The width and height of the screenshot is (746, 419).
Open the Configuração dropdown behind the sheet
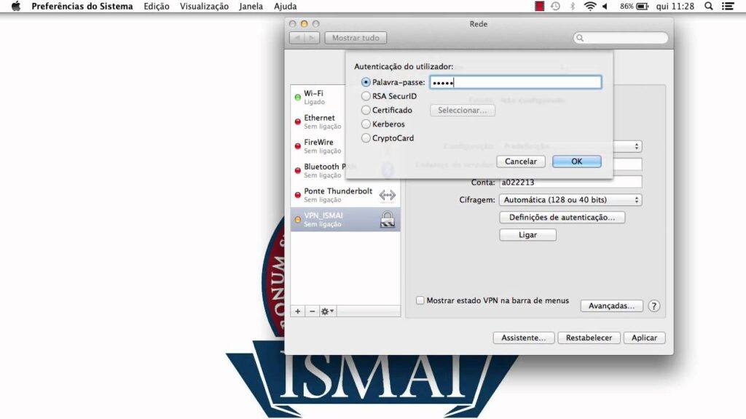[x=627, y=146]
